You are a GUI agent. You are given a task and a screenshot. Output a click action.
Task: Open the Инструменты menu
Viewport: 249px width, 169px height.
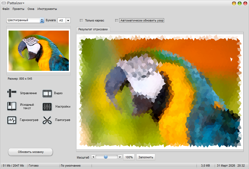pyautogui.click(x=47, y=9)
